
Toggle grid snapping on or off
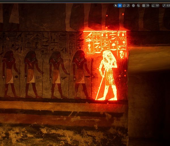[144, 6]
